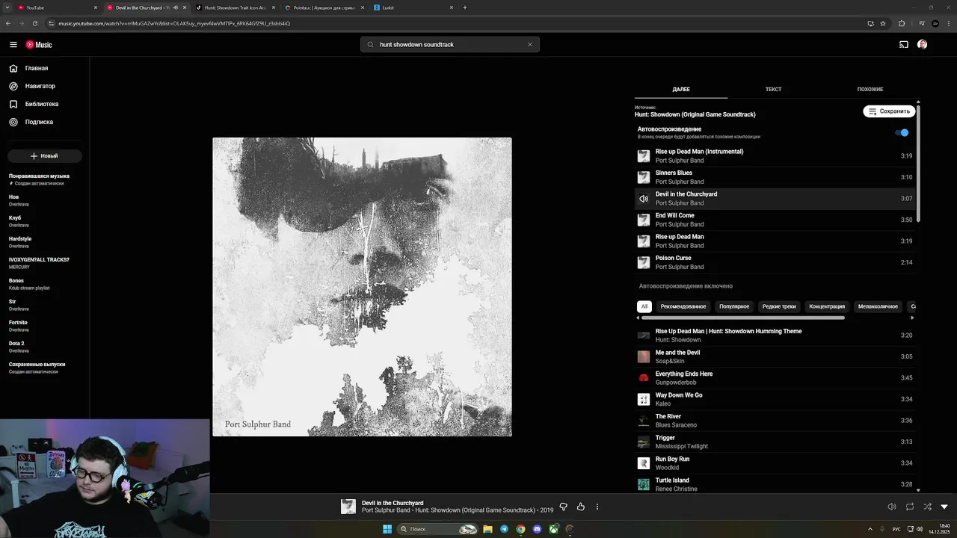Switch to the ПОХОЖИЕ tab
The height and width of the screenshot is (538, 957).
(870, 89)
